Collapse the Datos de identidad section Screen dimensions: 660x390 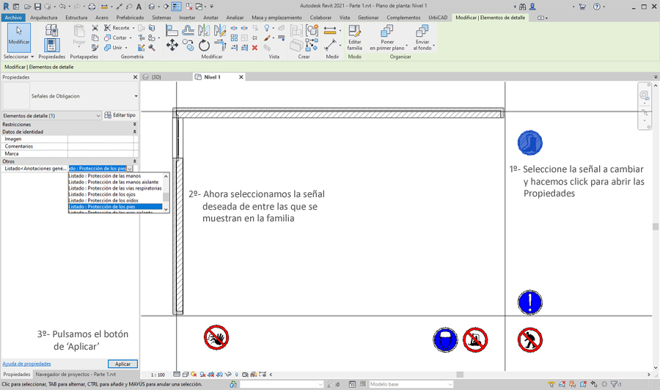click(x=134, y=132)
